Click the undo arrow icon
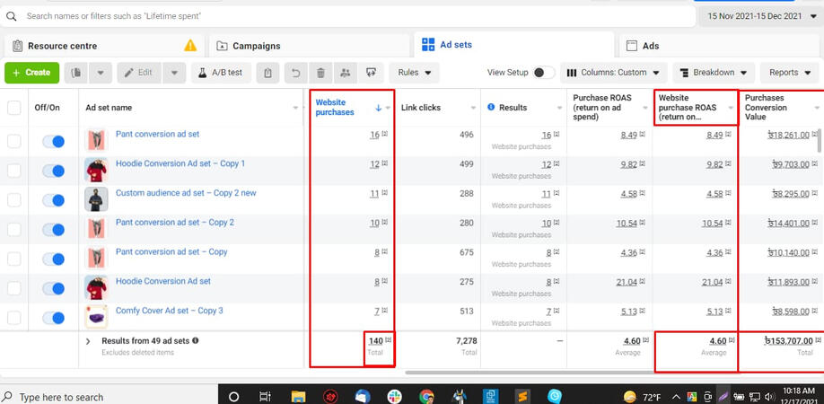The image size is (824, 404). coord(295,73)
